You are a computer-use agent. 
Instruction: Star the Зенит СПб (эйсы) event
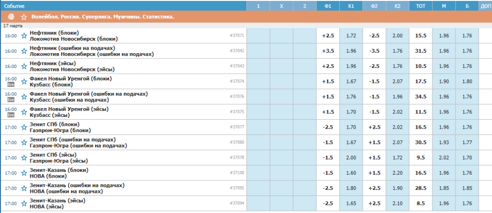pyautogui.click(x=24, y=157)
